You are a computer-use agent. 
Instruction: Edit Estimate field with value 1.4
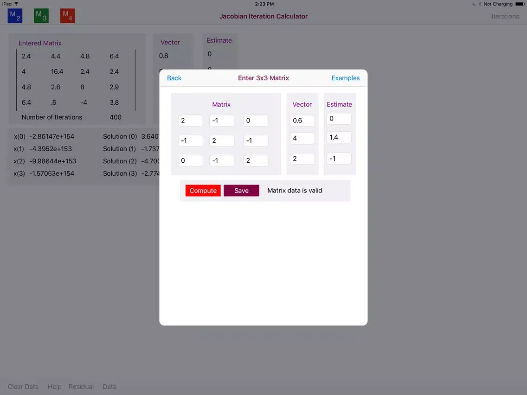click(339, 137)
